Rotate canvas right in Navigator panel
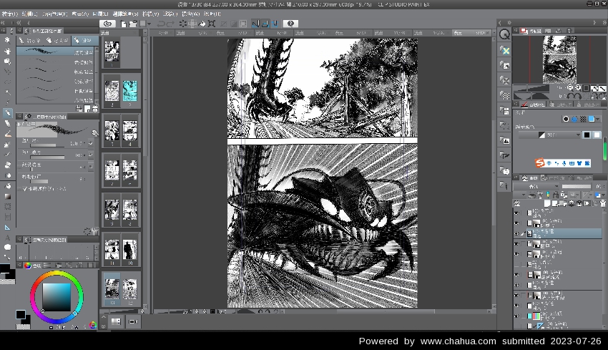Screen dimensions: 608x350 pos(578,96)
